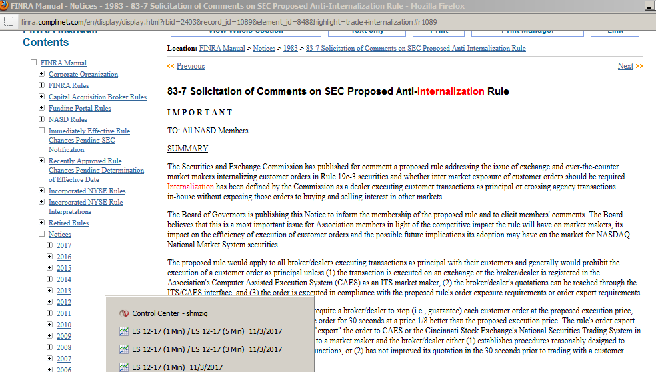This screenshot has height=372, width=656.
Task: Click the Next double-arrow icon
Action: [639, 66]
